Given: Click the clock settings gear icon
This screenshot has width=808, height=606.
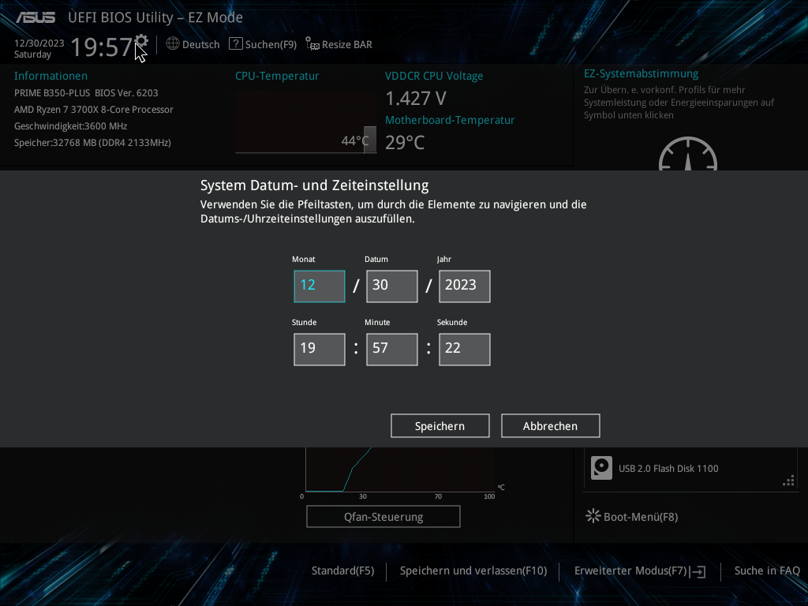Looking at the screenshot, I should (x=140, y=43).
